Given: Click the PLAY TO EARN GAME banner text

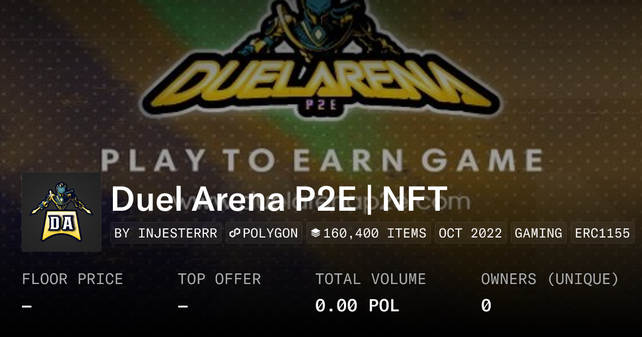Looking at the screenshot, I should point(321,160).
